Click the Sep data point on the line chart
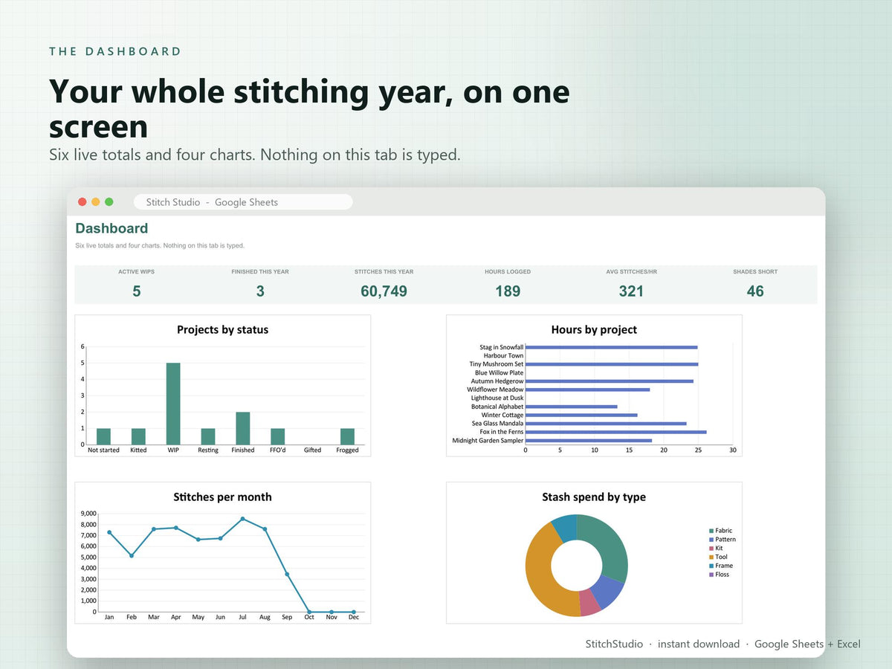 [287, 574]
